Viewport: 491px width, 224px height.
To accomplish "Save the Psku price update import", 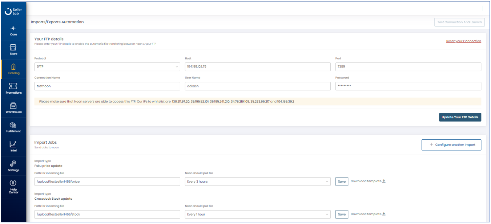I will 342,182.
